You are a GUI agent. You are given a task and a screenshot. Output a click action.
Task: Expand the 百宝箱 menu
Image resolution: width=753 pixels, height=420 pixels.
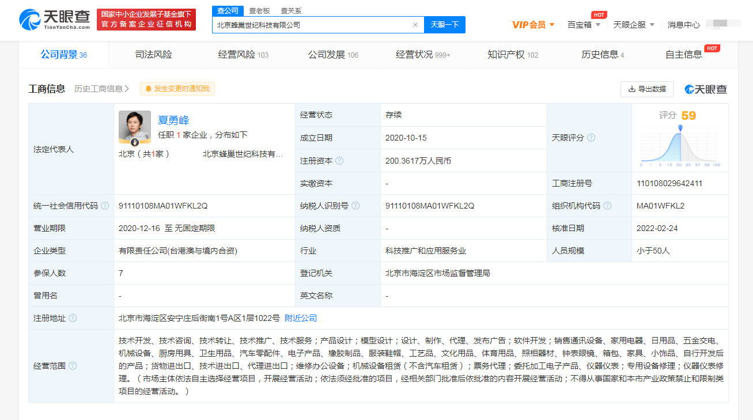tap(584, 25)
